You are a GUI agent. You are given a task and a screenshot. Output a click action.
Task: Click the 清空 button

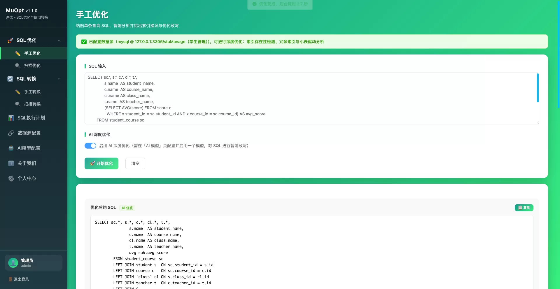tap(135, 163)
